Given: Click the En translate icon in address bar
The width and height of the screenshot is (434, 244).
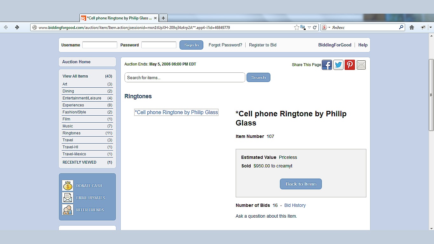Looking at the screenshot, I should pos(303,27).
